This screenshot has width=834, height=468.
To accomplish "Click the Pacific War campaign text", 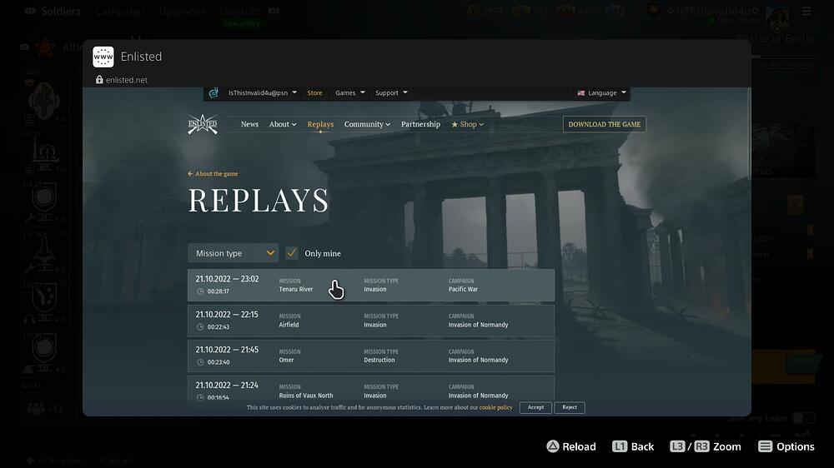I will tap(463, 290).
